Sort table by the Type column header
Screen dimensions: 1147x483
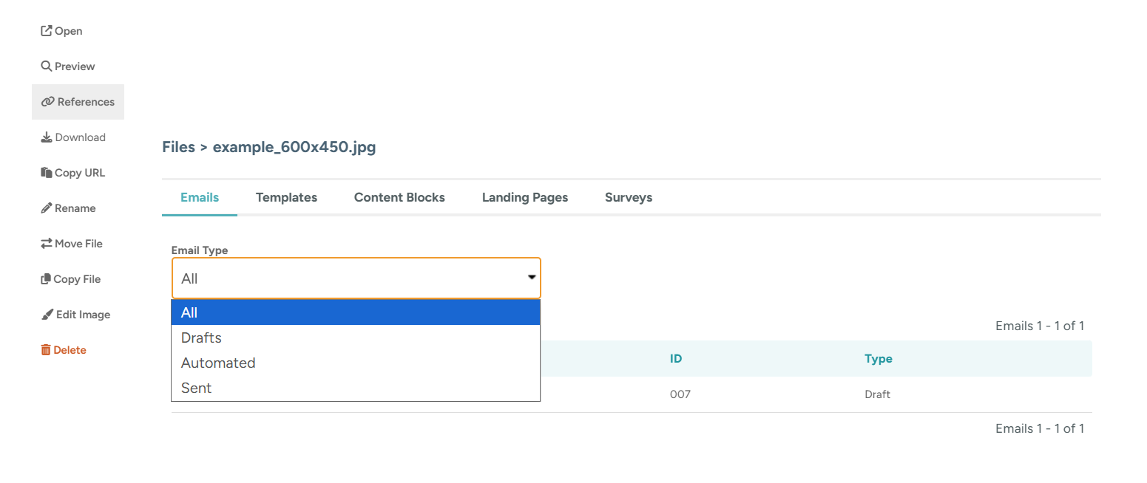click(x=878, y=359)
